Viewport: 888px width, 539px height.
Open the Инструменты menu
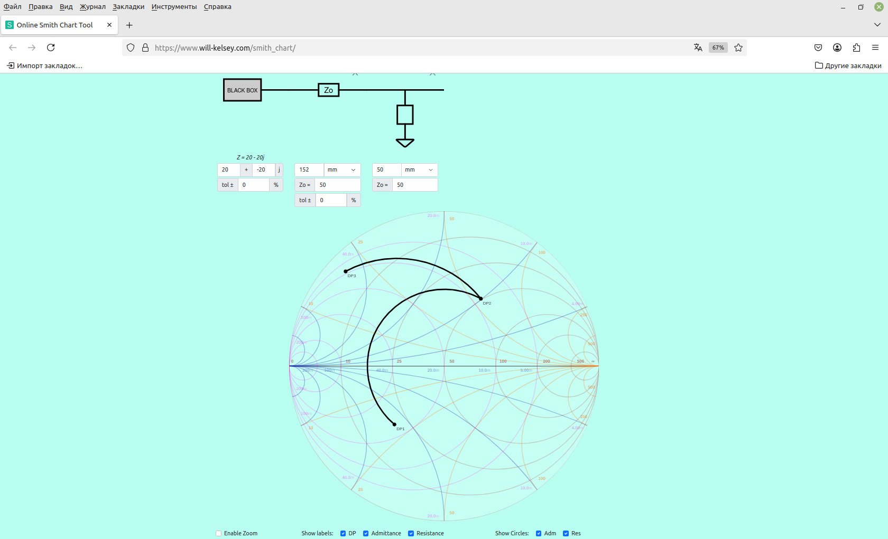(x=174, y=7)
